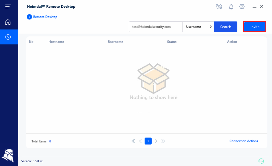This screenshot has width=272, height=166.
Task: Go to Home in the sidebar
Action: tap(8, 22)
